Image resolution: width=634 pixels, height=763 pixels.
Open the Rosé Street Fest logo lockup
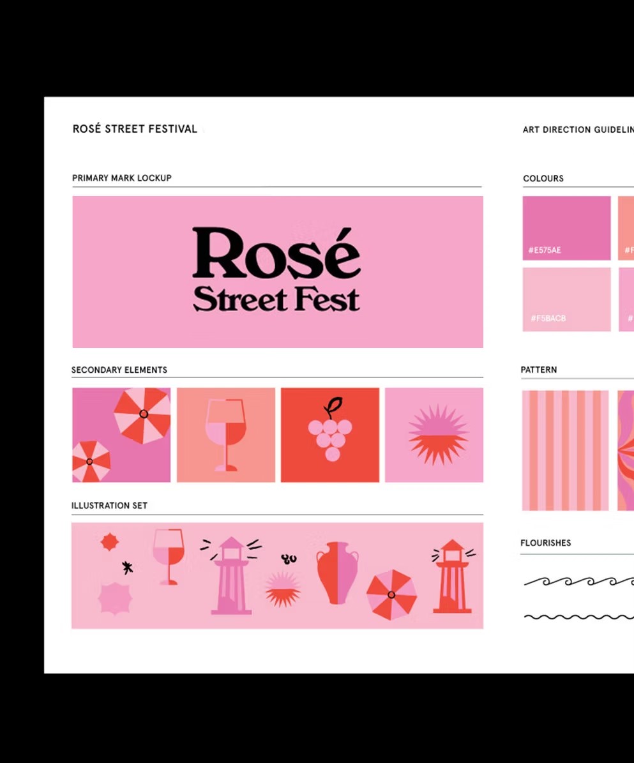tap(277, 271)
